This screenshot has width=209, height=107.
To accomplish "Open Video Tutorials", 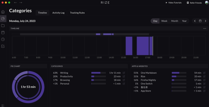I will [173, 3].
